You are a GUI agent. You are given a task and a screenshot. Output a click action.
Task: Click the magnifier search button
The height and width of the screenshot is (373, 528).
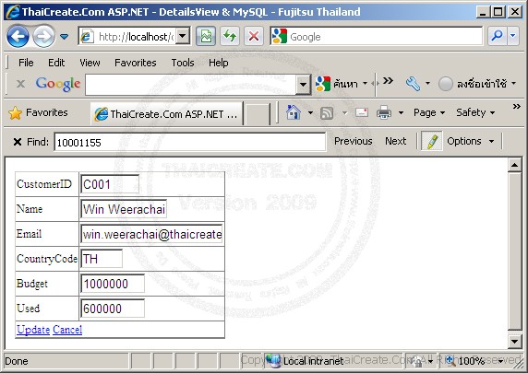click(x=497, y=36)
